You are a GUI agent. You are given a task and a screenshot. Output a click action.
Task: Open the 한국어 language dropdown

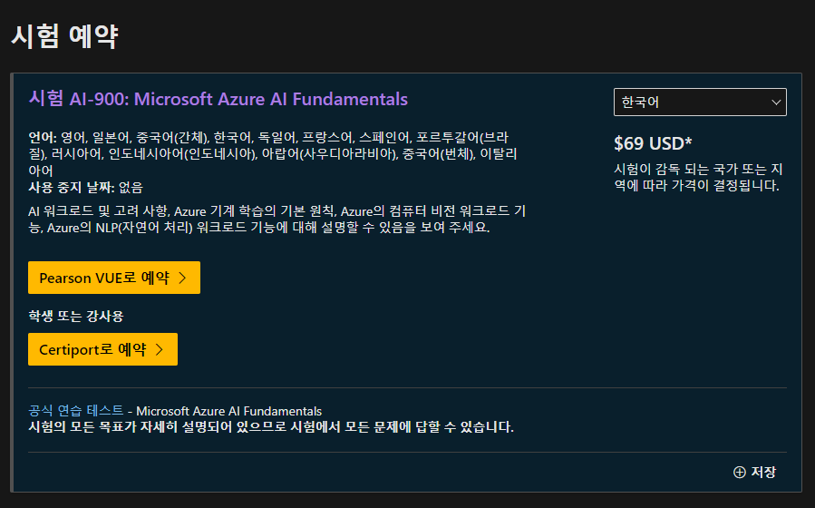[700, 102]
